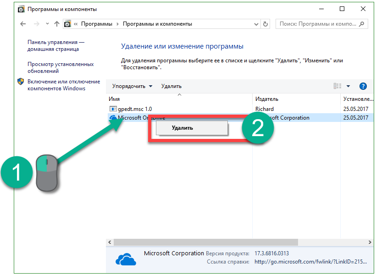
Task: Click the OneDrive cloud icon in details pane
Action: tap(125, 259)
